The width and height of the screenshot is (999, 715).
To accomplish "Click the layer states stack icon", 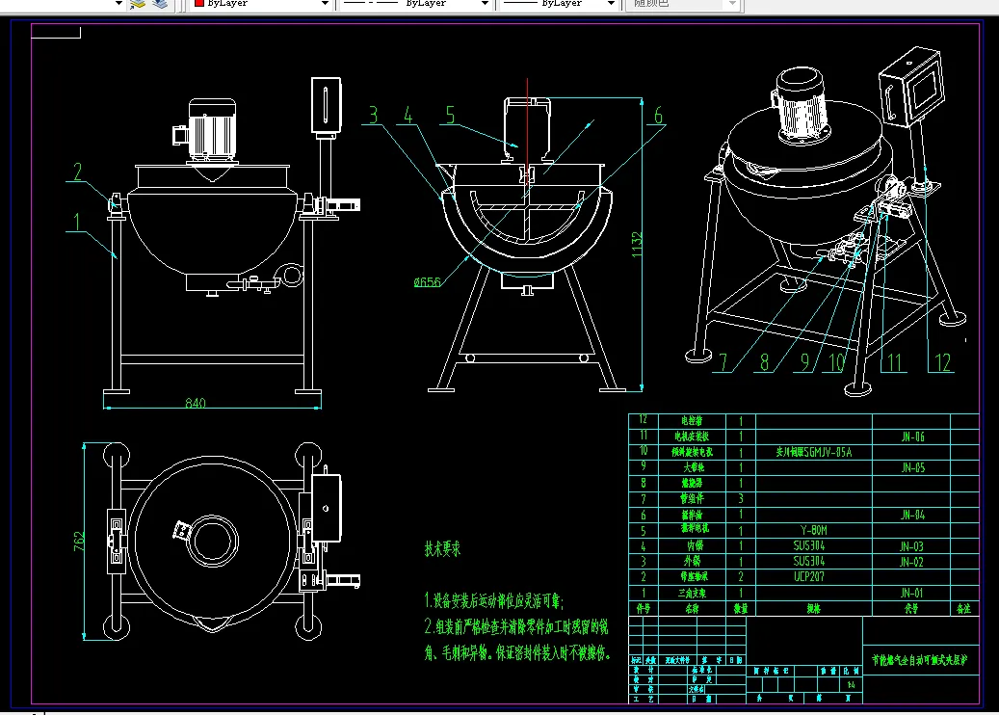I will pyautogui.click(x=160, y=4).
